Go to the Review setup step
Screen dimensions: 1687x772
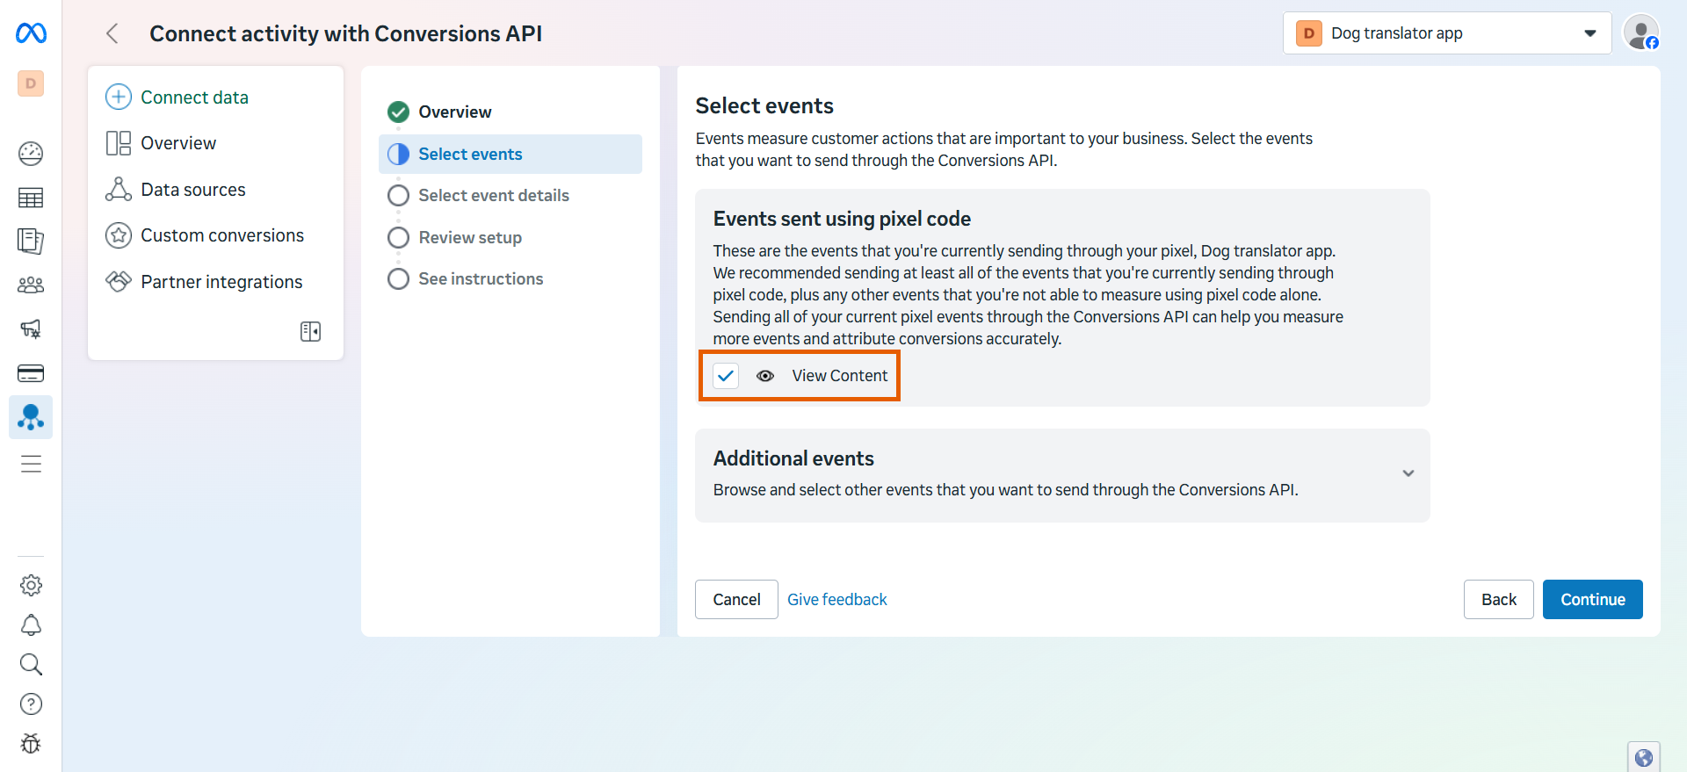[470, 237]
